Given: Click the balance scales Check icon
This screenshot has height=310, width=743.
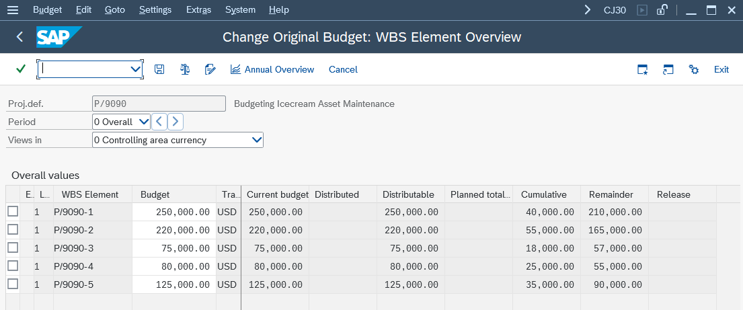Looking at the screenshot, I should click(185, 69).
